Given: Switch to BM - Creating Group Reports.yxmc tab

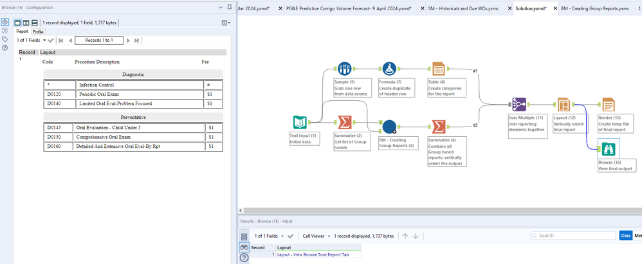Looking at the screenshot, I should click(x=595, y=8).
